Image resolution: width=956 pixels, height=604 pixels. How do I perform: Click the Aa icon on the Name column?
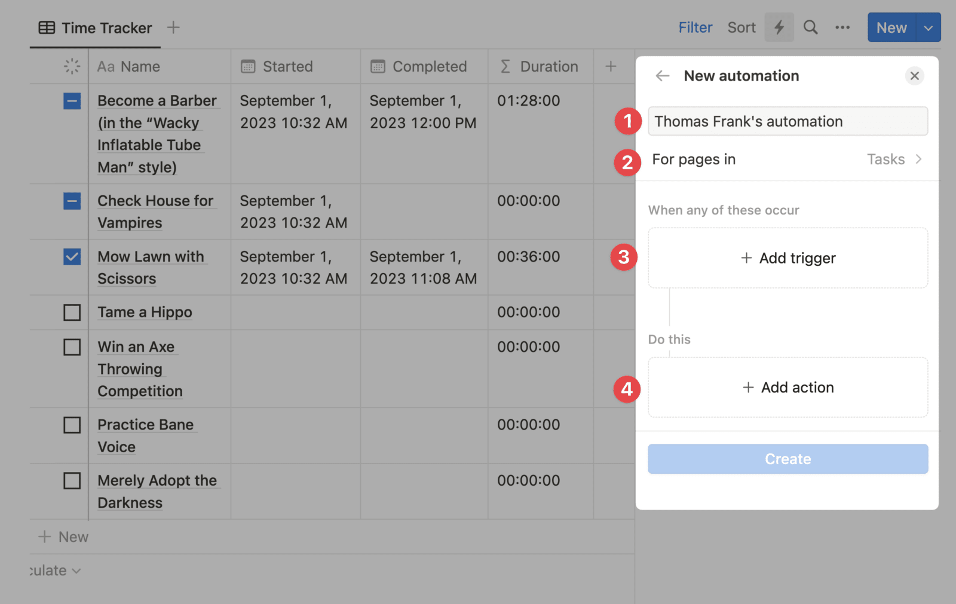tap(105, 66)
